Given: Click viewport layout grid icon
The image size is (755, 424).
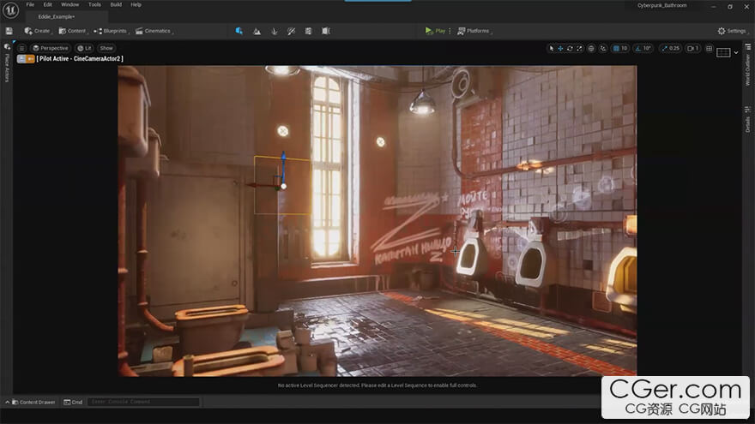Looking at the screenshot, I should click(710, 49).
